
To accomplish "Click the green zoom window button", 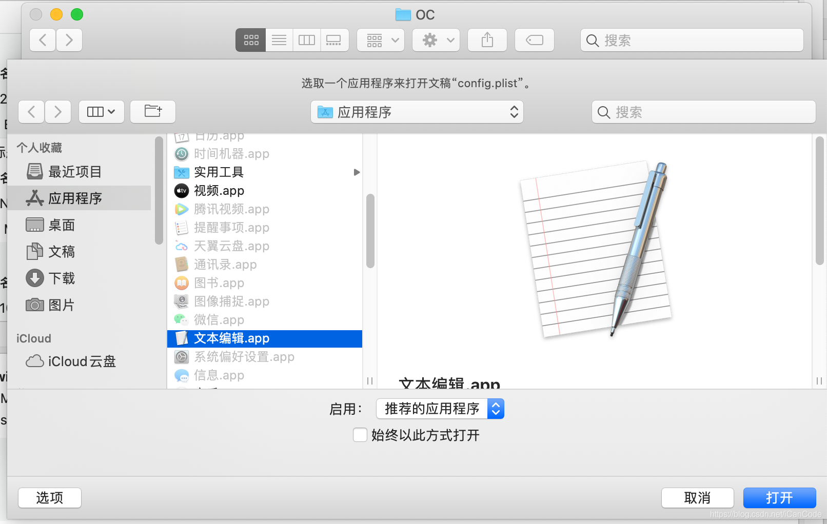I will pyautogui.click(x=77, y=14).
